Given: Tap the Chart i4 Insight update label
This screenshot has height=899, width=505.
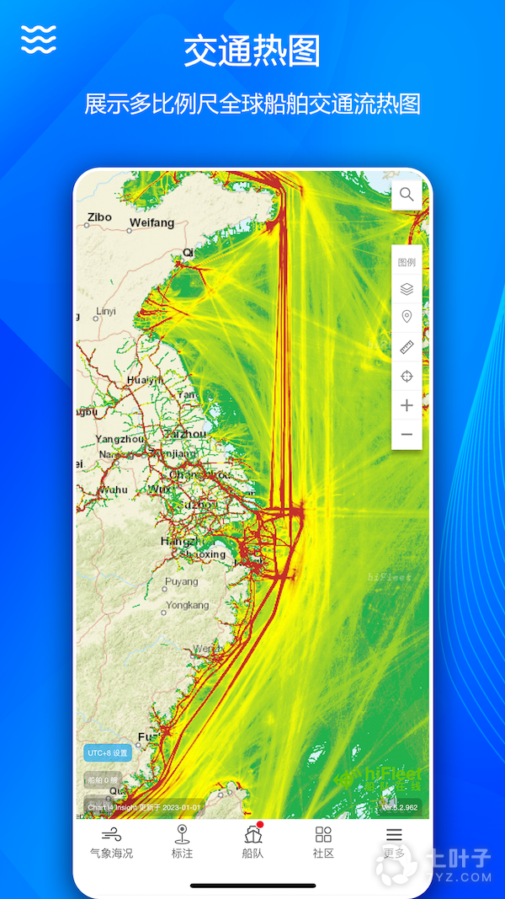Looking at the screenshot, I should [142, 807].
